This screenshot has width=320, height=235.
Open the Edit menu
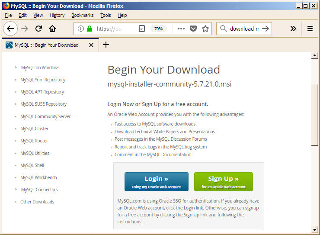click(x=22, y=15)
